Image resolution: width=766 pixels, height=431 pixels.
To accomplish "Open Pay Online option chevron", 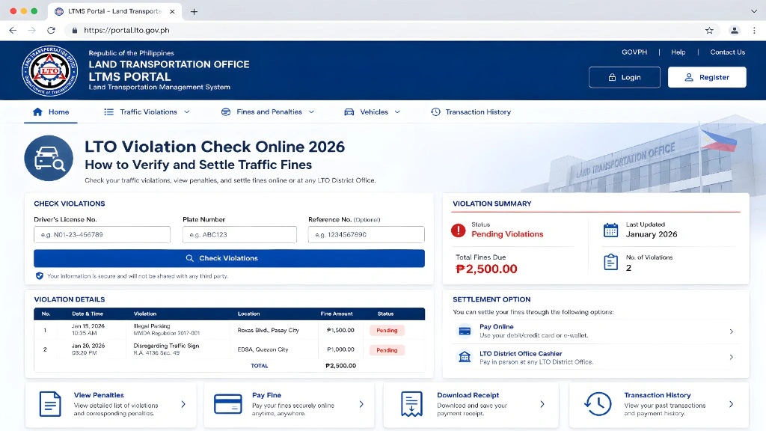I will click(x=732, y=331).
